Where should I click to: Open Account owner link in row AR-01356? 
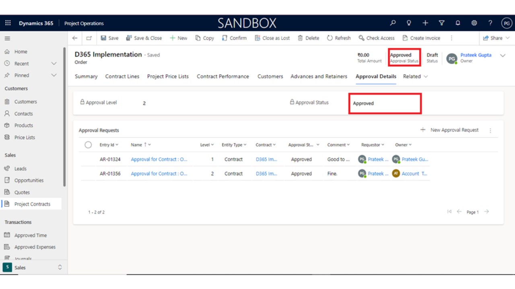[x=414, y=174]
